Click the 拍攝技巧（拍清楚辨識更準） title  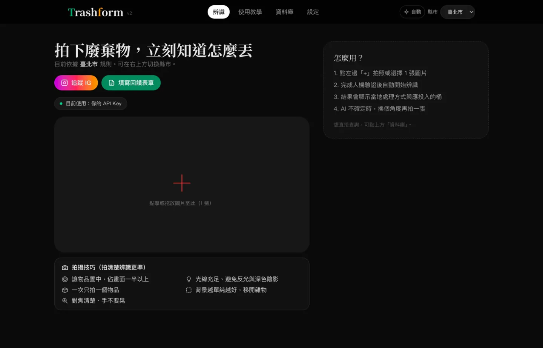click(109, 268)
